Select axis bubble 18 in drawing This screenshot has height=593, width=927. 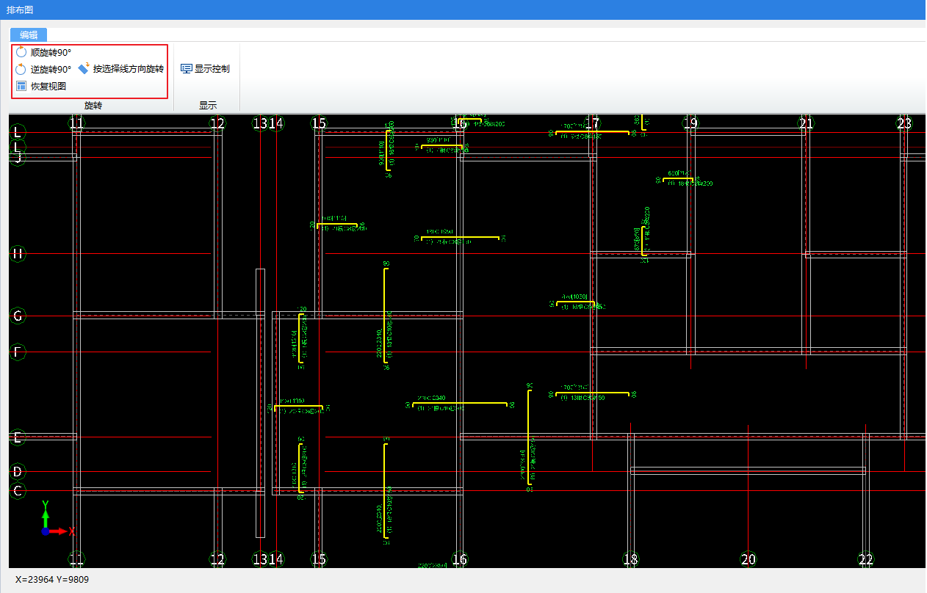click(x=630, y=559)
